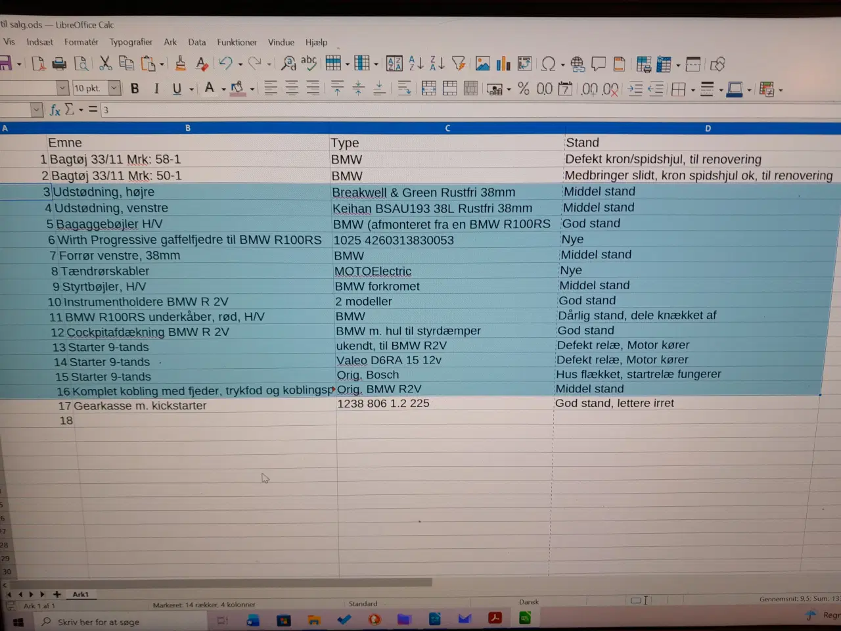Format cells as percent

point(524,89)
